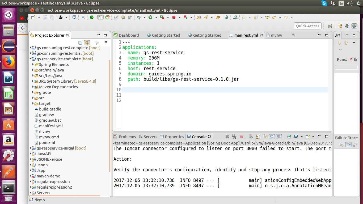
Task: Expand the Maven Dependencies node
Action: point(33,87)
